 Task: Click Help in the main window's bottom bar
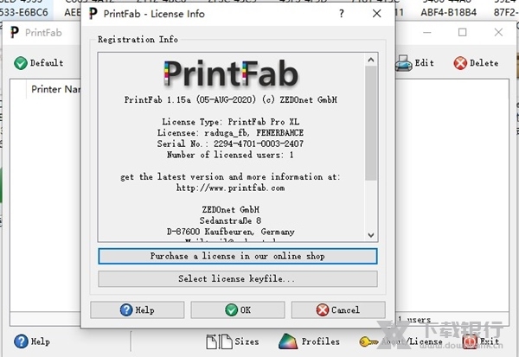pyautogui.click(x=32, y=341)
